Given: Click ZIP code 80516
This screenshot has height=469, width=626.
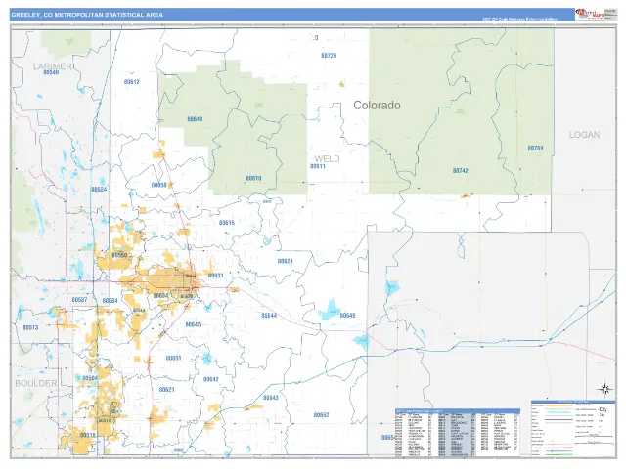Looking at the screenshot, I should point(87,435).
